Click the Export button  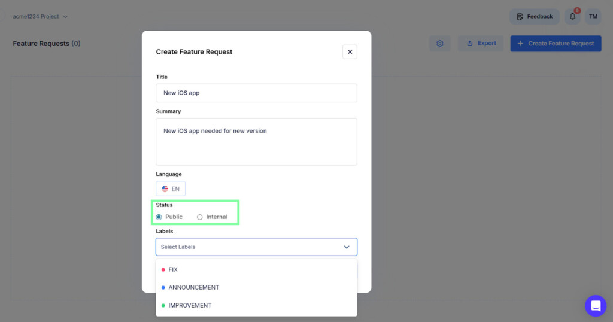tap(481, 44)
